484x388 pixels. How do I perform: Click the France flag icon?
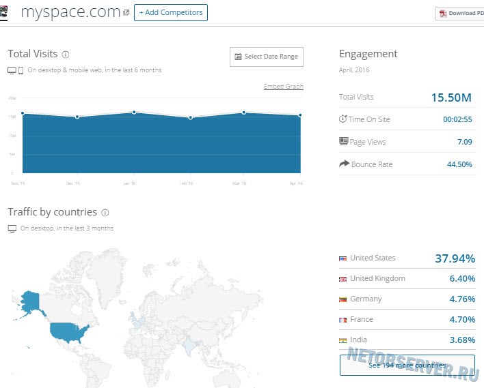[x=342, y=320]
